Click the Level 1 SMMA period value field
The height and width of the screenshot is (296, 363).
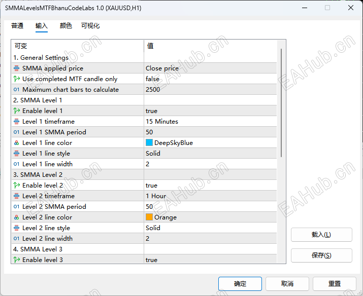click(x=210, y=132)
